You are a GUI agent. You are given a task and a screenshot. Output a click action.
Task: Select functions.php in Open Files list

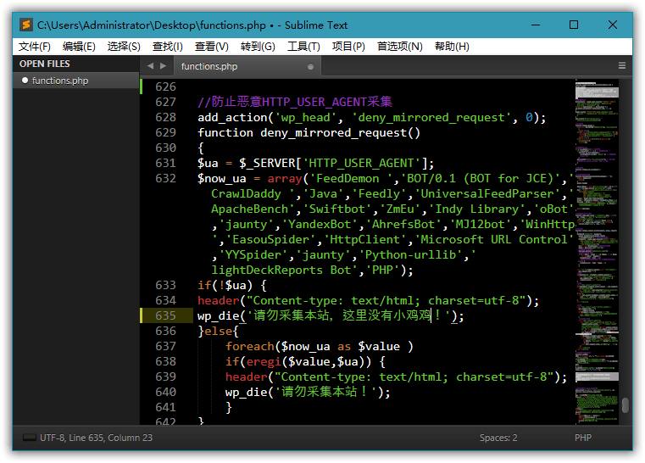[x=59, y=81]
